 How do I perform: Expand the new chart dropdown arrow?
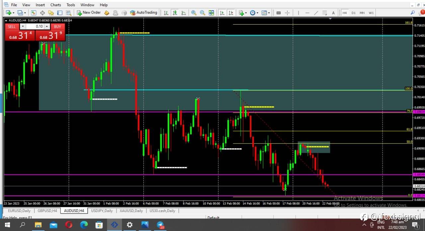click(13, 13)
